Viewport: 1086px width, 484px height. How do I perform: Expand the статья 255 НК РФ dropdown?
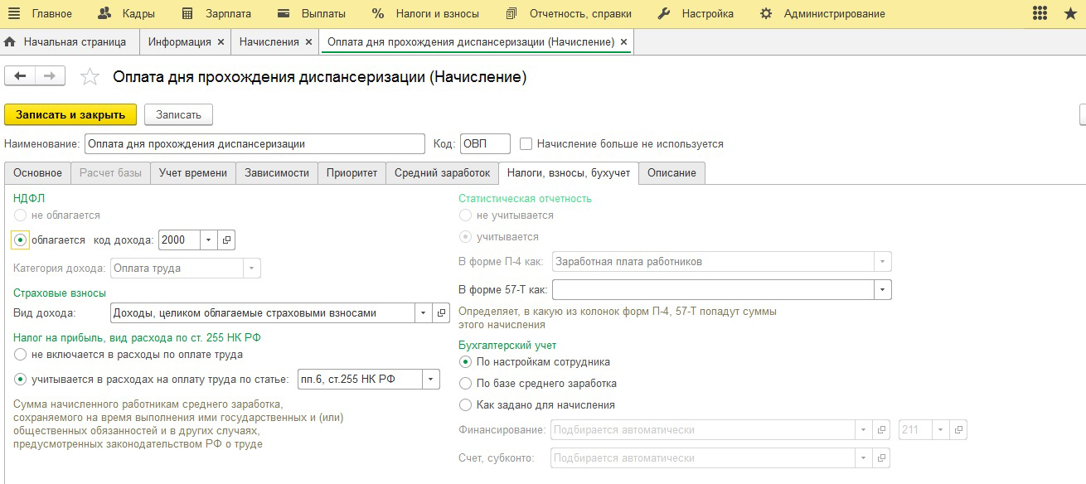431,380
